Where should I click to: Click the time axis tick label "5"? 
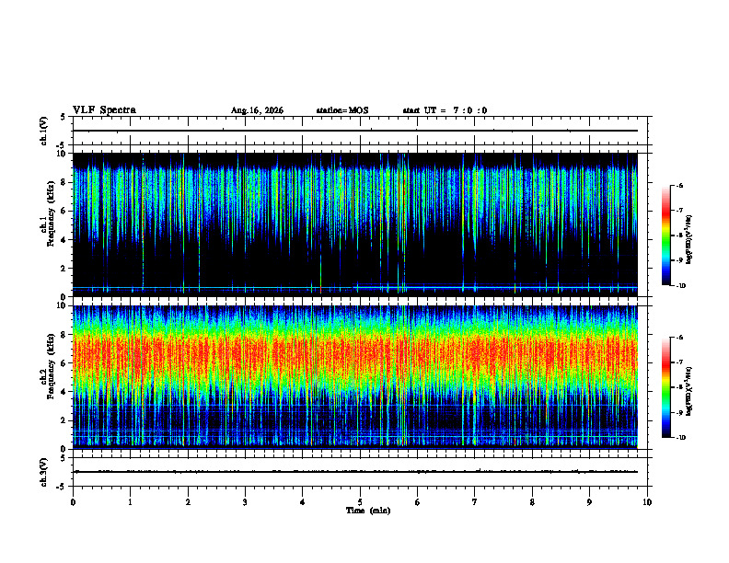click(360, 502)
